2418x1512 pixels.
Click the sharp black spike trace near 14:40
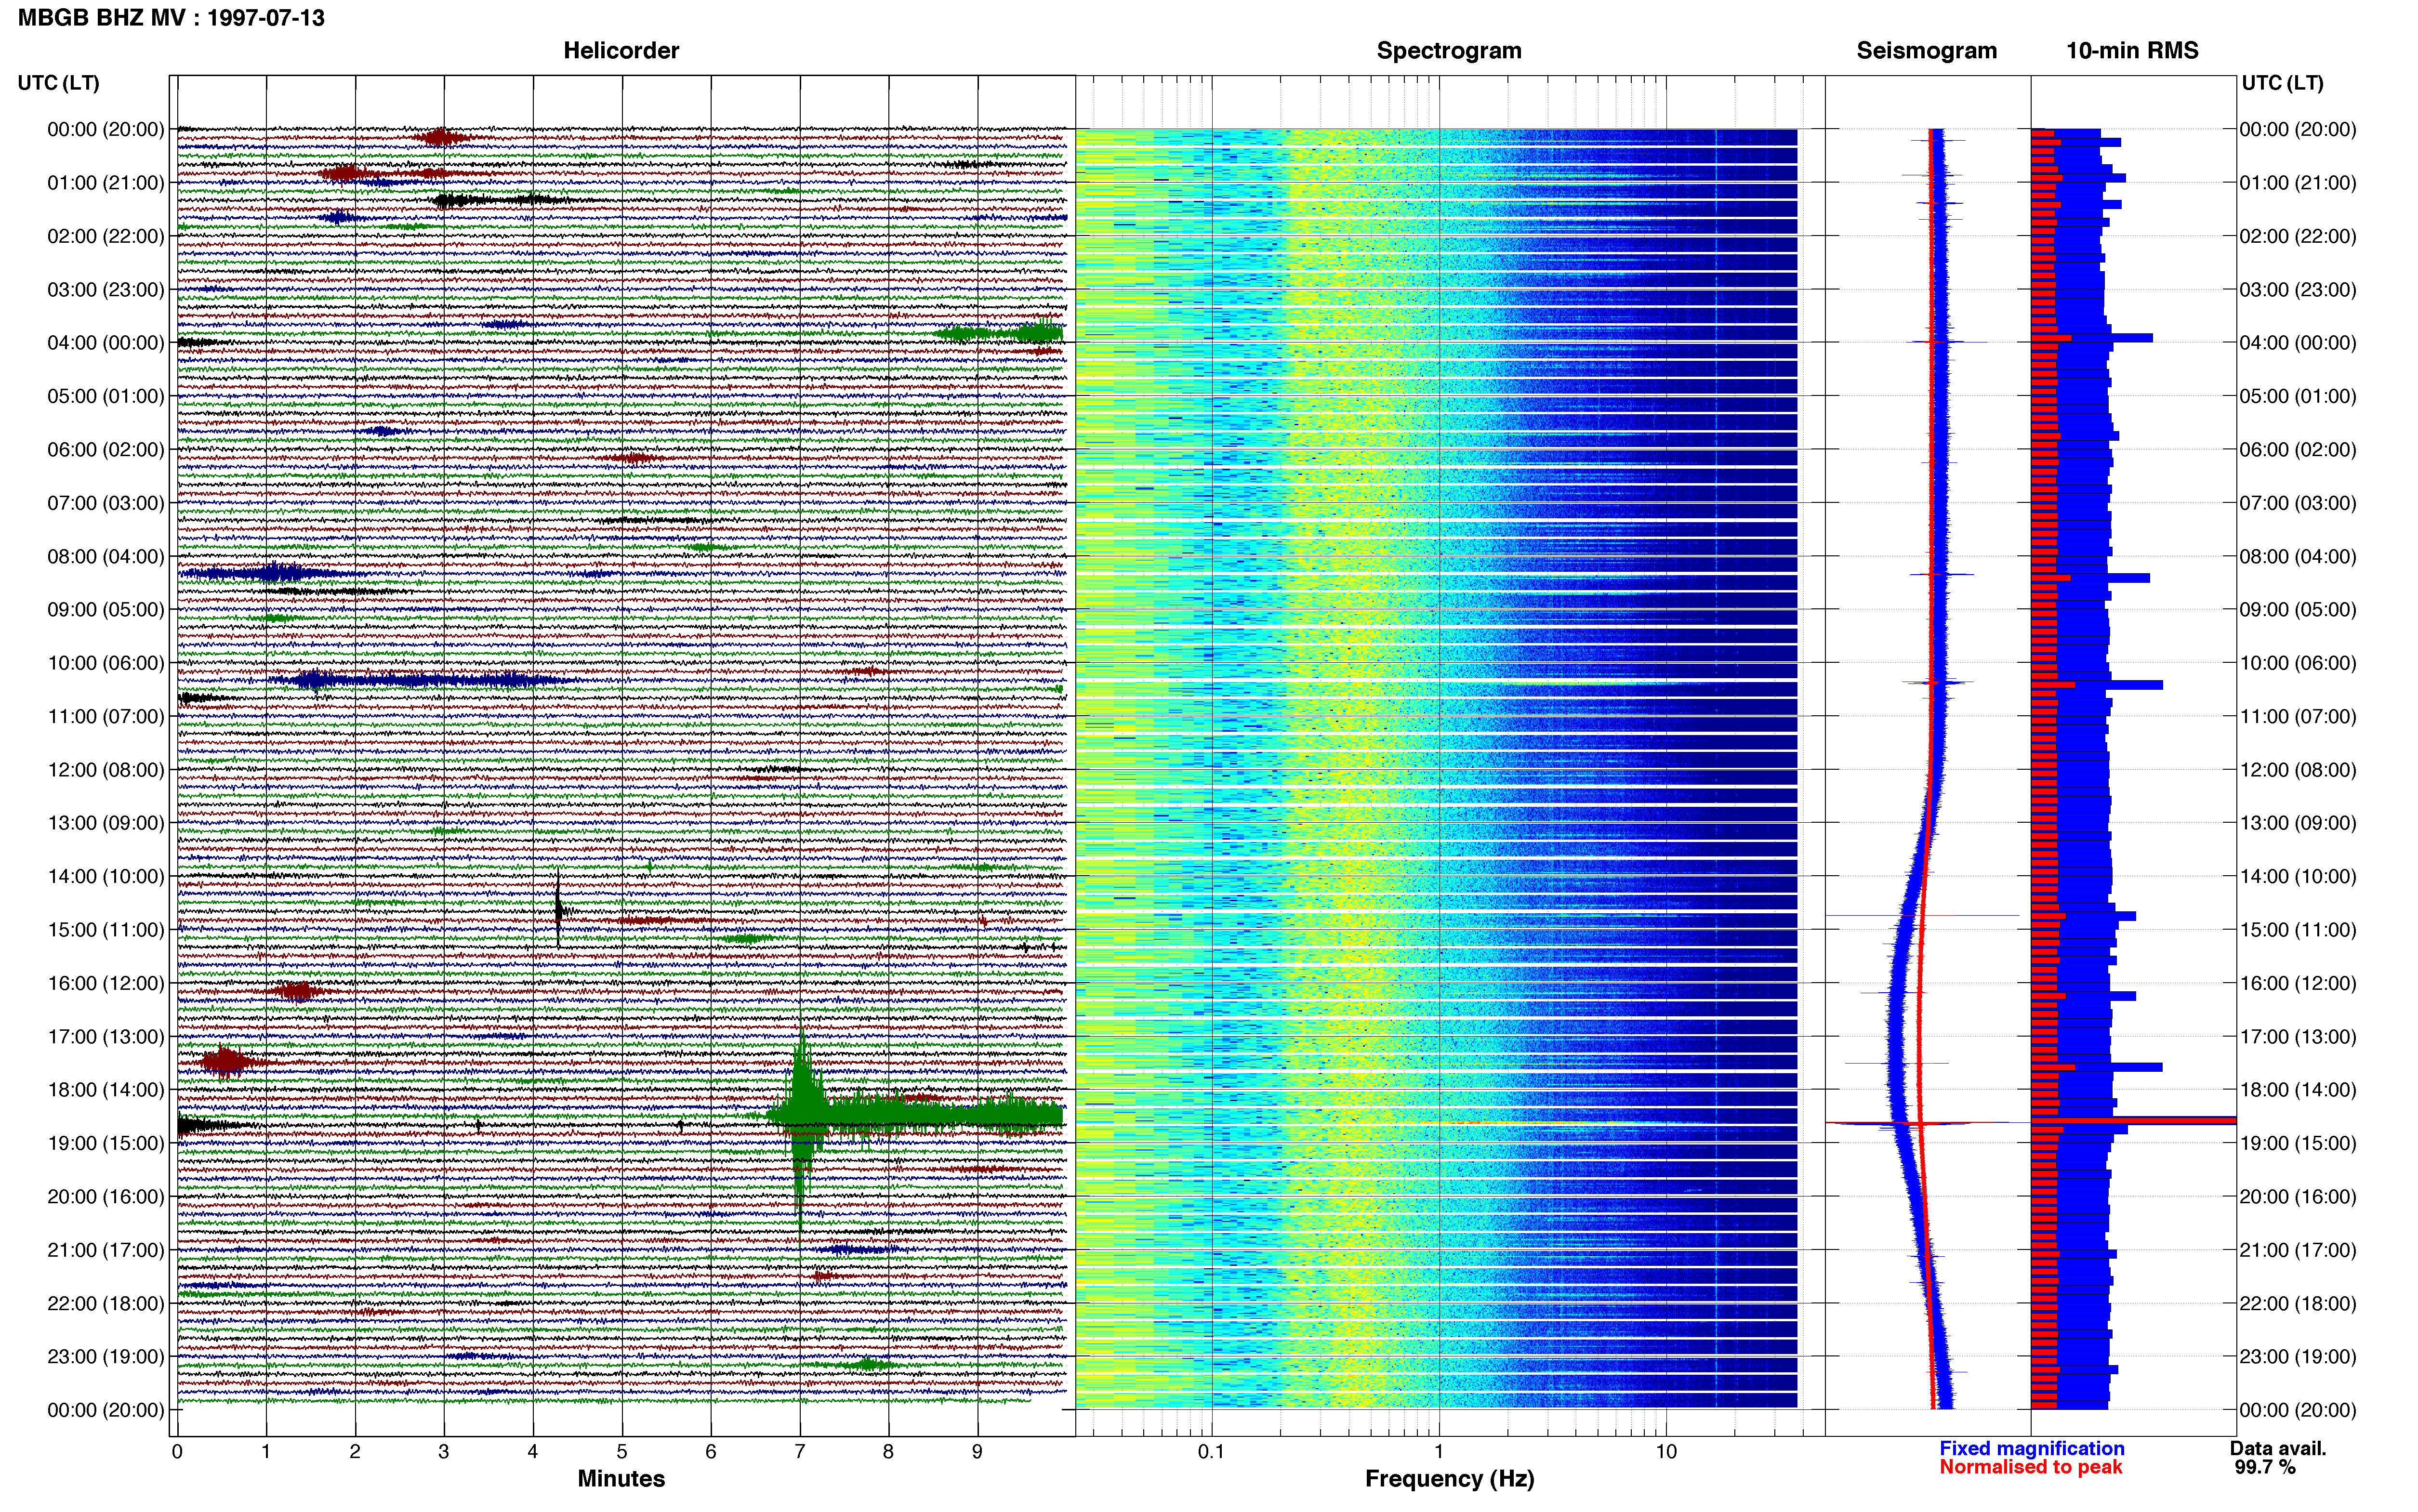click(559, 909)
